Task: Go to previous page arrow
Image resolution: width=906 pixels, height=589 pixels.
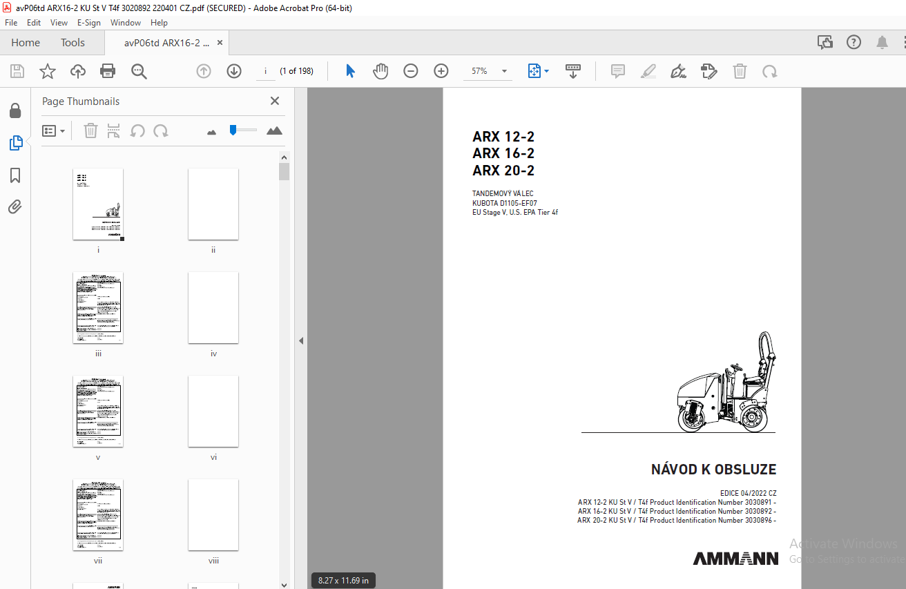Action: coord(204,71)
